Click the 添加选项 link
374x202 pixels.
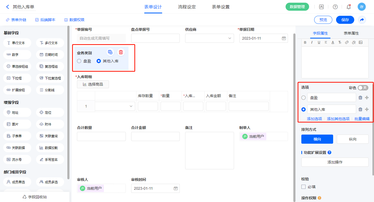314,119
